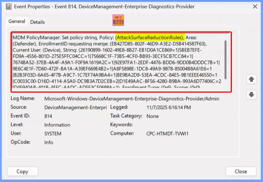Switch to the Details tab
The height and width of the screenshot is (182, 263).
tap(38, 22)
